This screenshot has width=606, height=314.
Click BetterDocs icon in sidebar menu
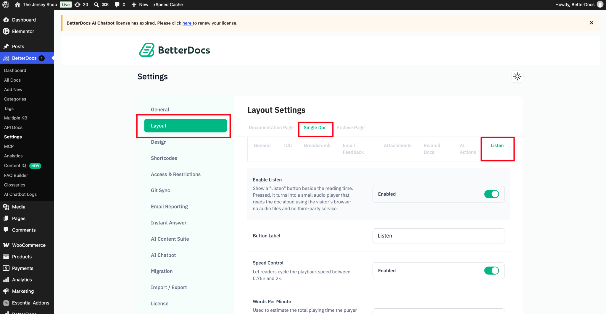point(6,58)
